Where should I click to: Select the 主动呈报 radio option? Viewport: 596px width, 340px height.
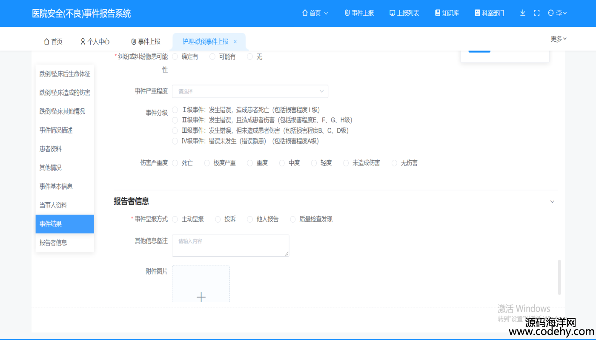point(175,219)
